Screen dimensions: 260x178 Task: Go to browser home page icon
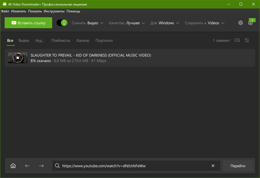(13, 166)
